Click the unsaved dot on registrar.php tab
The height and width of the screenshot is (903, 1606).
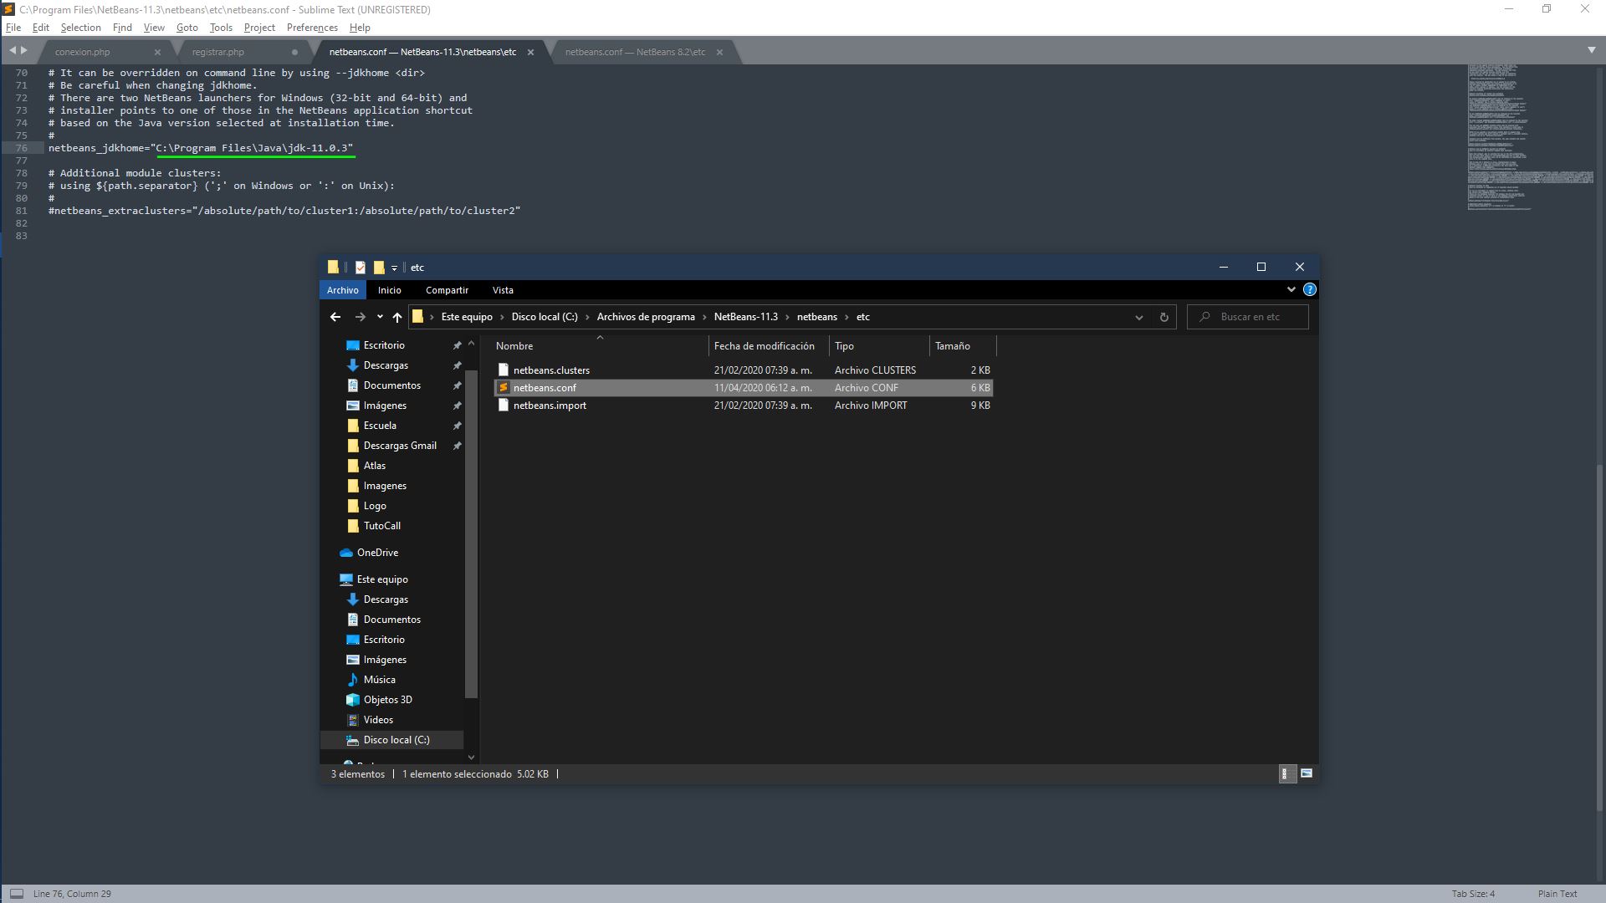(x=294, y=52)
